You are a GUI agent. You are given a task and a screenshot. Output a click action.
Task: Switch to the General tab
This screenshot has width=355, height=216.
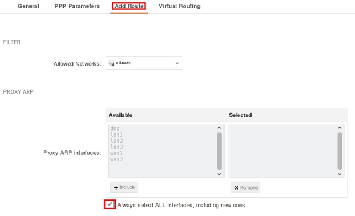28,6
